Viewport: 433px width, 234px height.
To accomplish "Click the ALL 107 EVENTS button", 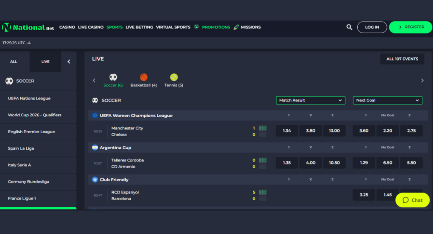I will pos(402,59).
